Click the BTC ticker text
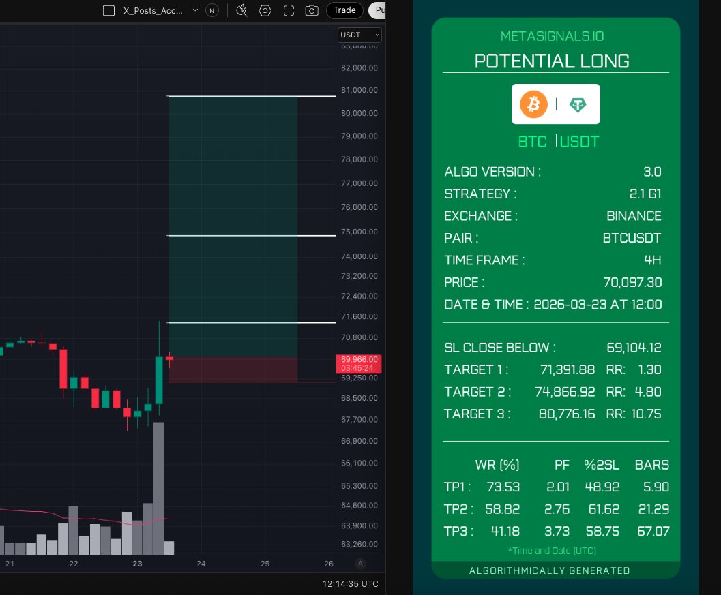The height and width of the screenshot is (595, 721). pos(533,142)
